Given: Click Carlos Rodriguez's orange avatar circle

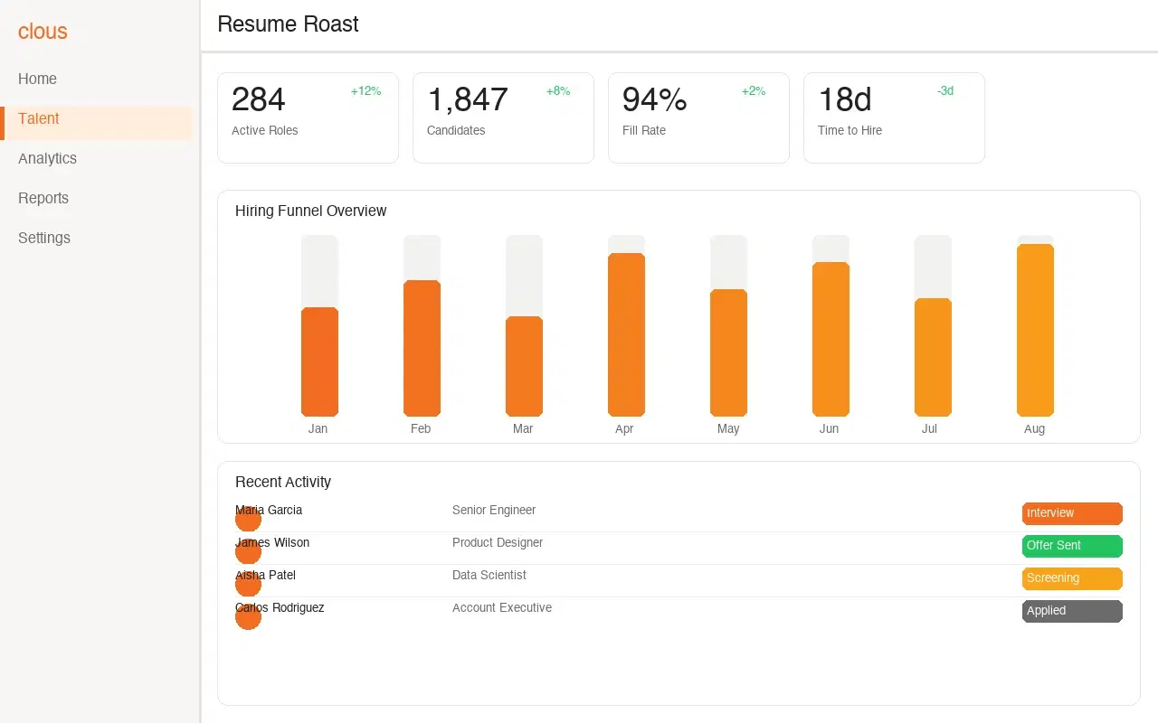Looking at the screenshot, I should (x=248, y=617).
